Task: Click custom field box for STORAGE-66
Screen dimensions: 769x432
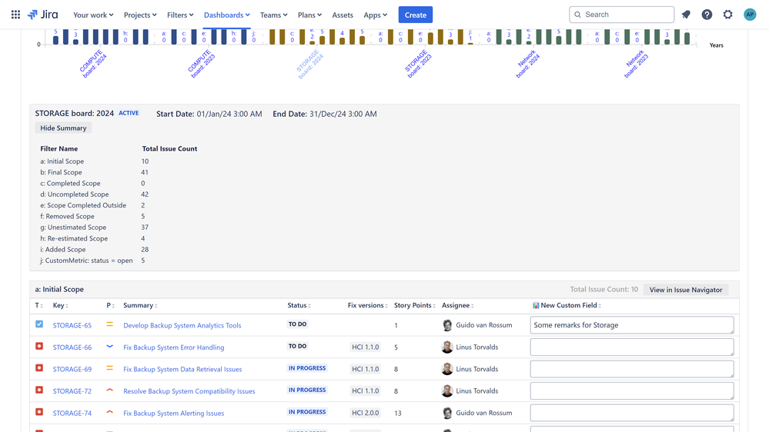Action: coord(632,347)
